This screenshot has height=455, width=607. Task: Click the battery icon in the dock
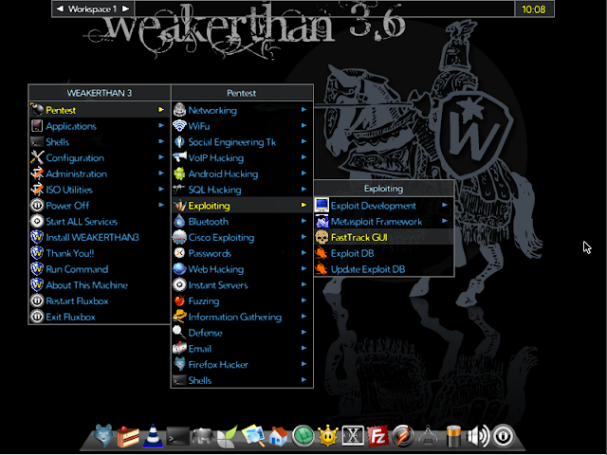point(454,437)
